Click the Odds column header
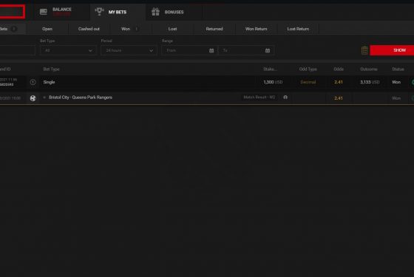Viewport: 414px width, 277px height. [339, 69]
